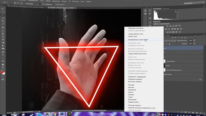This screenshot has width=206, height=116.
Task: Click the canvas horizontal scrollbar
Action: coord(89,111)
